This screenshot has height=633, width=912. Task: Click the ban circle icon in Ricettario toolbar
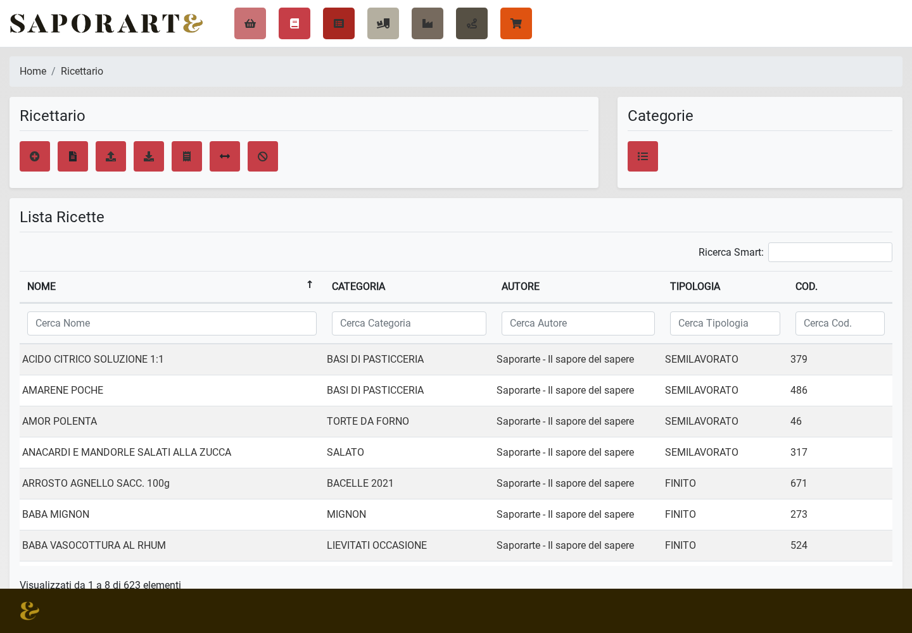(263, 156)
